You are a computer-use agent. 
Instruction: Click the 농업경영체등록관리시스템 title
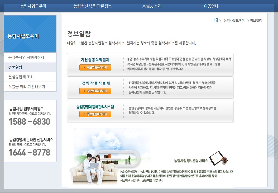pyautogui.click(x=95, y=107)
